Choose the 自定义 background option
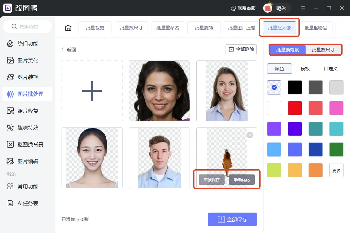 pyautogui.click(x=331, y=69)
